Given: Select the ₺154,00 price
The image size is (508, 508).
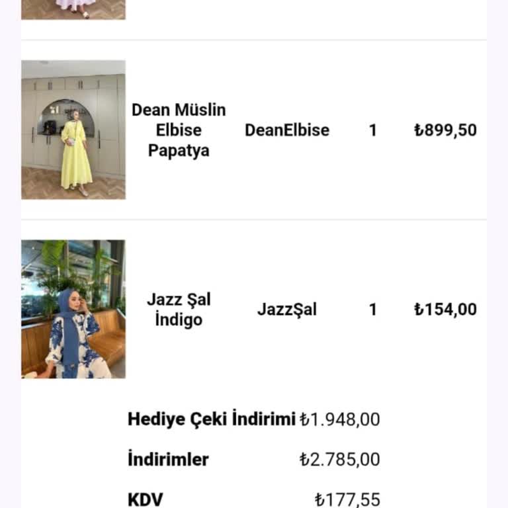Looking at the screenshot, I should [x=445, y=310].
